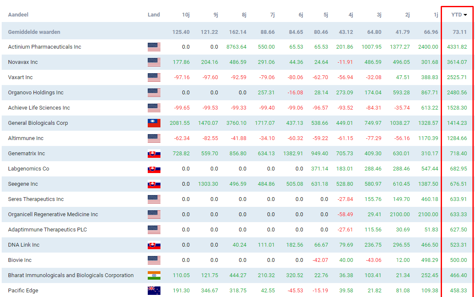Viewport: 475px width, 297px height.
Task: Click the 5j column header
Action: click(326, 14)
